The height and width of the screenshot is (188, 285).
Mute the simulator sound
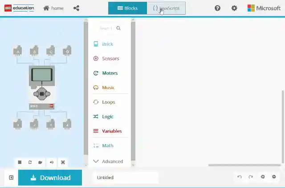52,162
